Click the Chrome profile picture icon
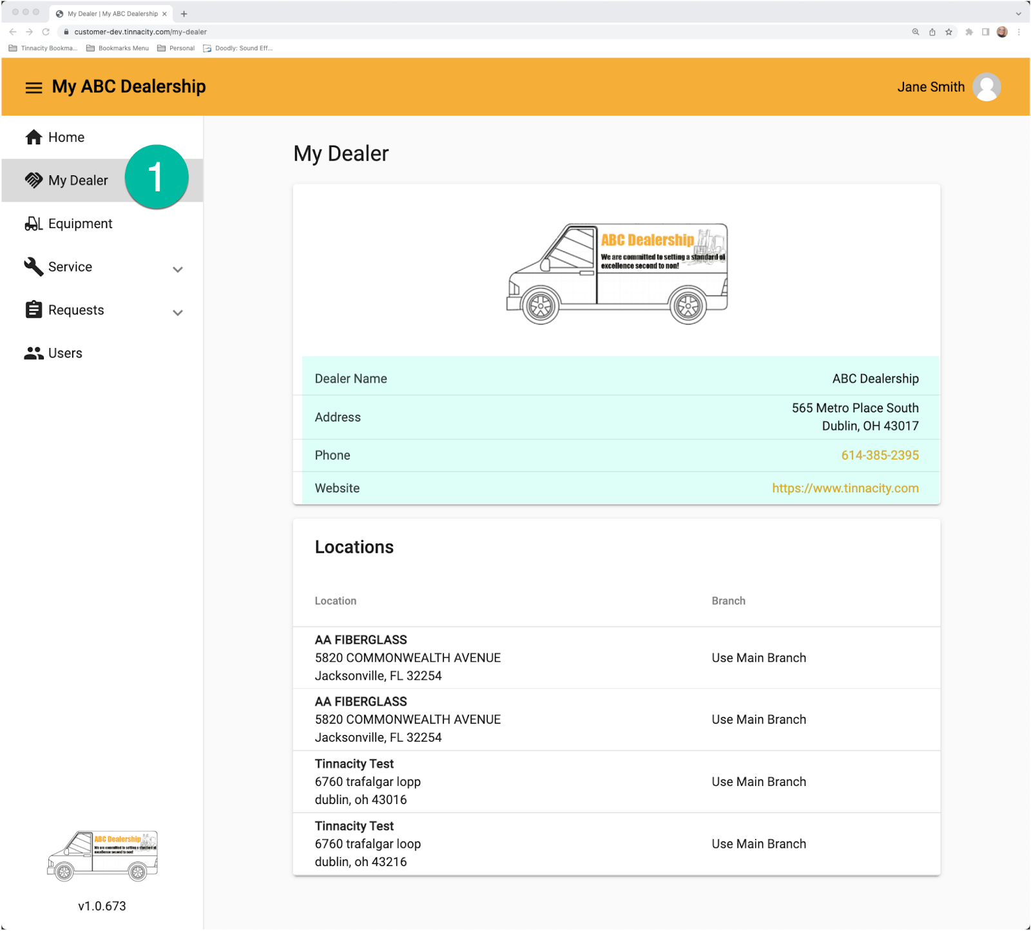This screenshot has width=1031, height=931. click(1002, 32)
